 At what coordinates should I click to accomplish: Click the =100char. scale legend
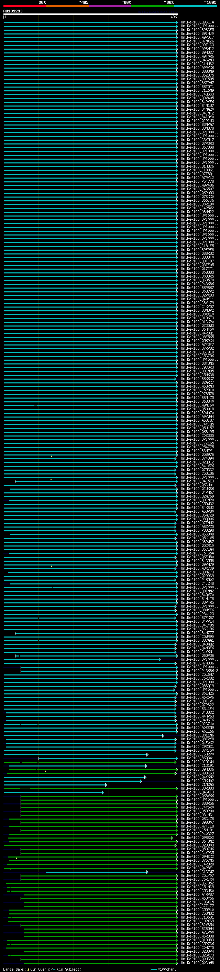[163, 969]
